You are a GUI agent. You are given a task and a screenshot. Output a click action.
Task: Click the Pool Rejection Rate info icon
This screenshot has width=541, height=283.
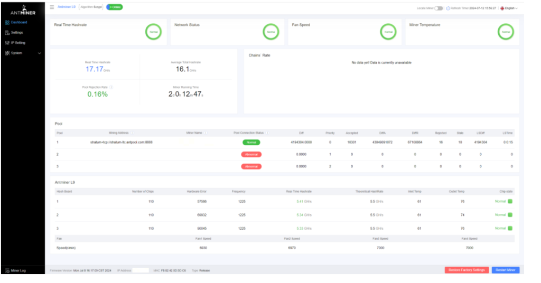point(111,87)
